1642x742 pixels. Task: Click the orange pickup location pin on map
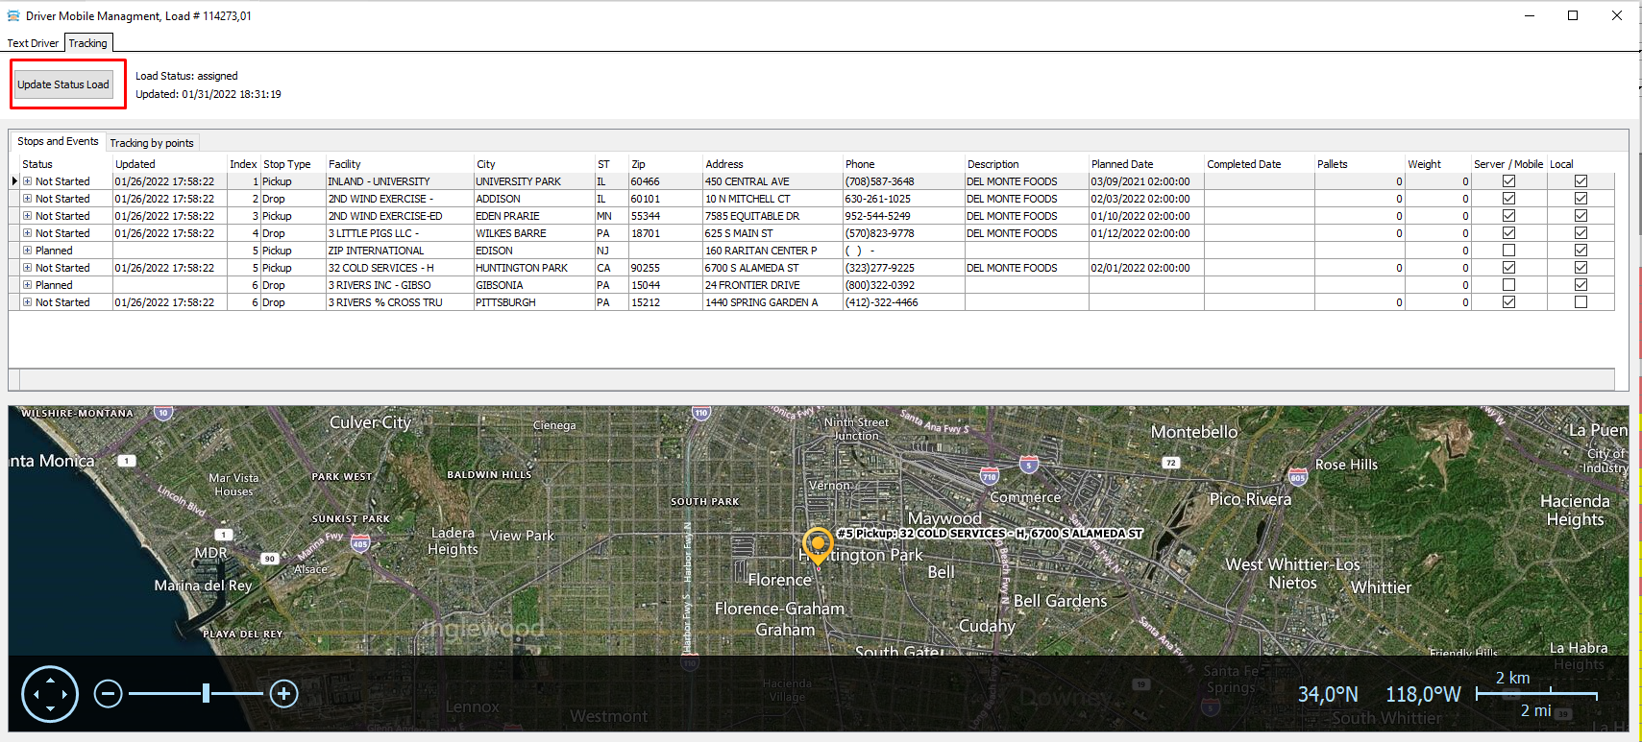(818, 543)
